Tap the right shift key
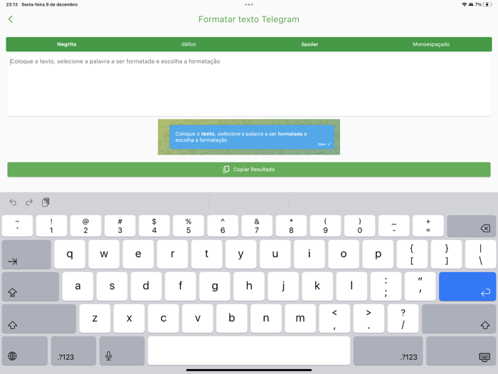The height and width of the screenshot is (374, 498). (459, 318)
